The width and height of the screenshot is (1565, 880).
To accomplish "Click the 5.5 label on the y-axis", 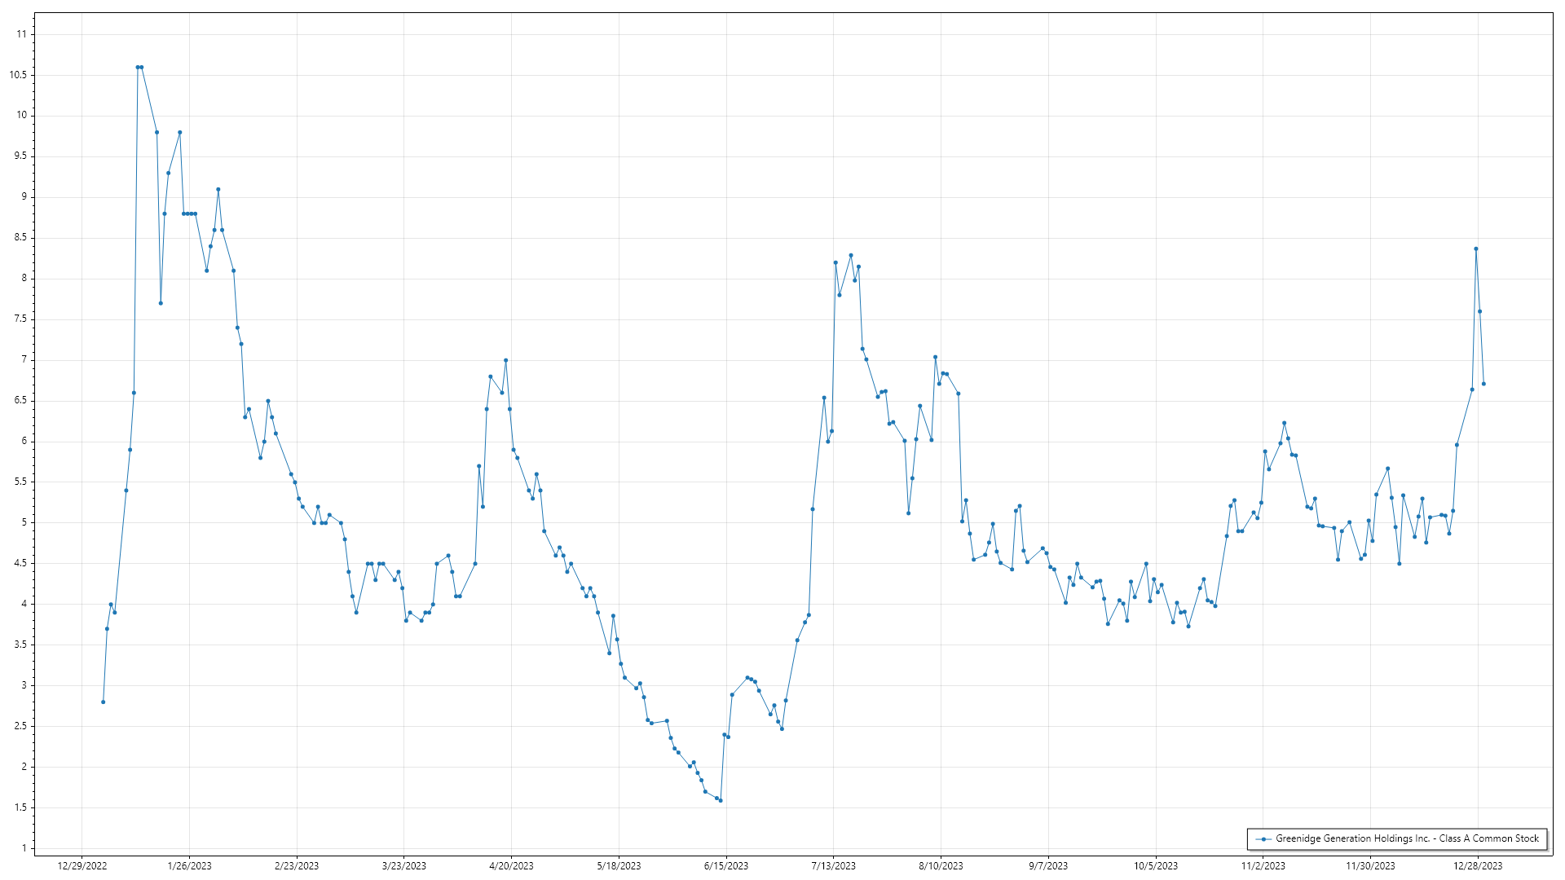I will 20,482.
